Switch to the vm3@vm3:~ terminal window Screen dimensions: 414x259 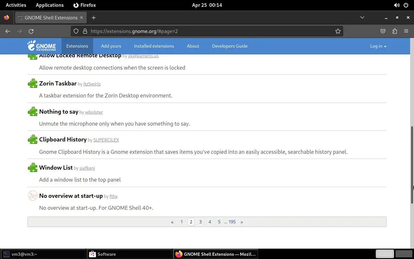coord(43,254)
